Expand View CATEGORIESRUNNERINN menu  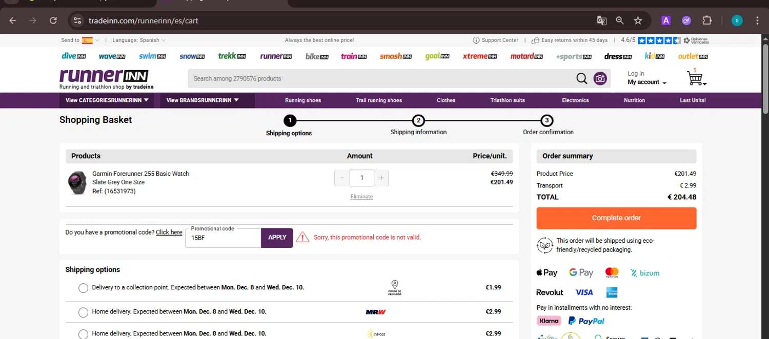[x=107, y=100]
